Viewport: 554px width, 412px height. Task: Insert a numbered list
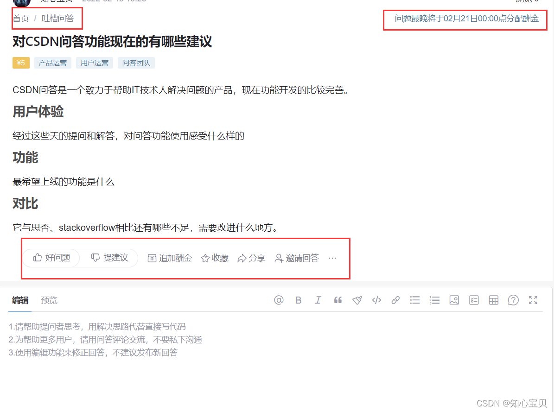434,300
